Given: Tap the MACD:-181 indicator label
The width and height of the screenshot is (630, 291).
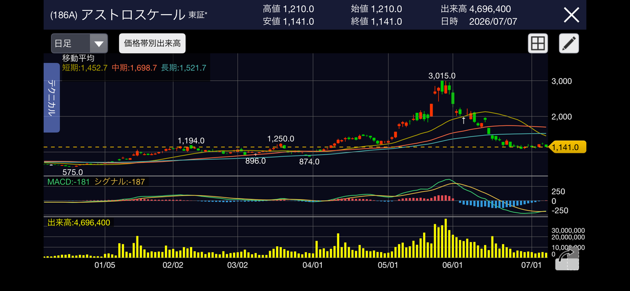Looking at the screenshot, I should coord(68,182).
